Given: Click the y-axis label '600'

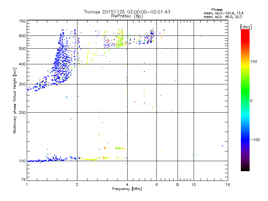Looking at the screenshot, I should click(x=22, y=36).
